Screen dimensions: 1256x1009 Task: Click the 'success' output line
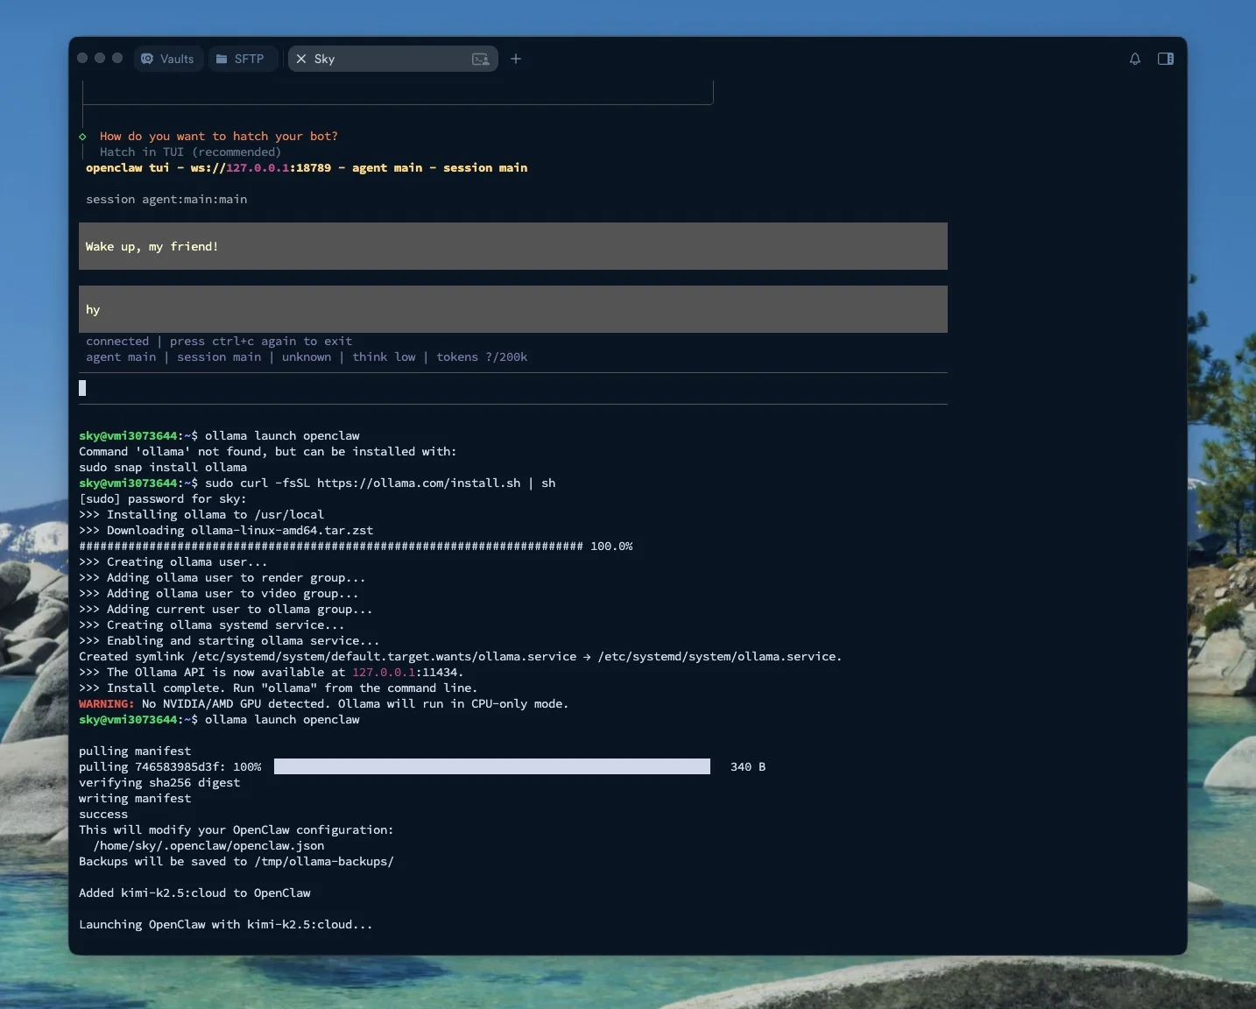[x=103, y=814]
